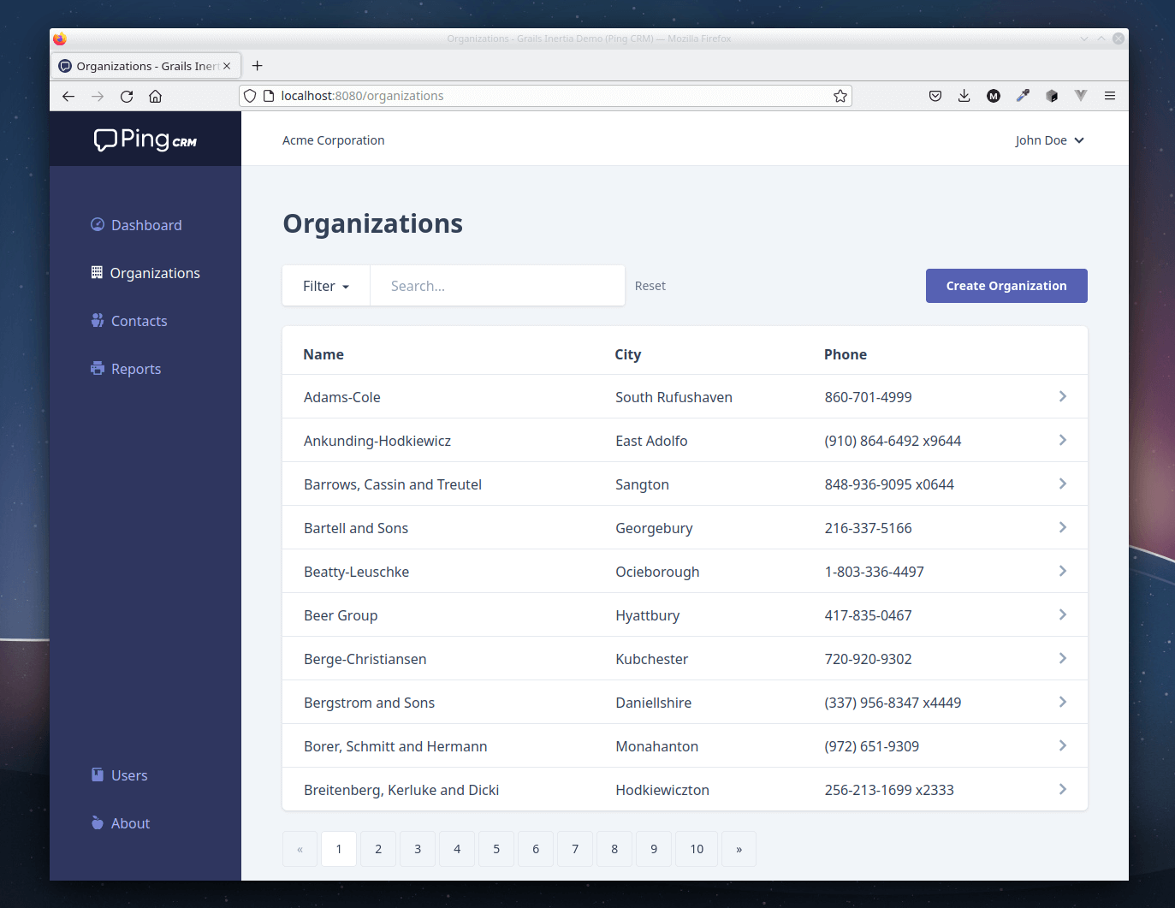Click the Berge-Christiansen name cell
The width and height of the screenshot is (1175, 908).
coord(365,659)
